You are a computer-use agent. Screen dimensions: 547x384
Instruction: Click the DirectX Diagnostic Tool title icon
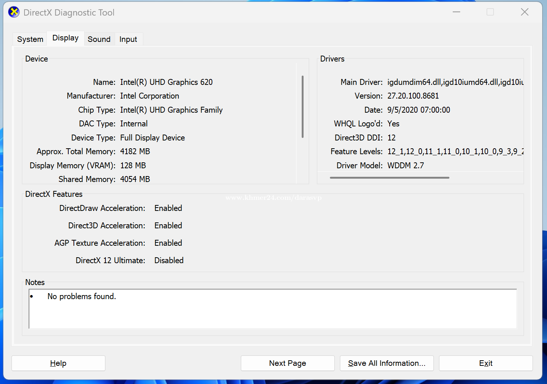click(x=14, y=12)
